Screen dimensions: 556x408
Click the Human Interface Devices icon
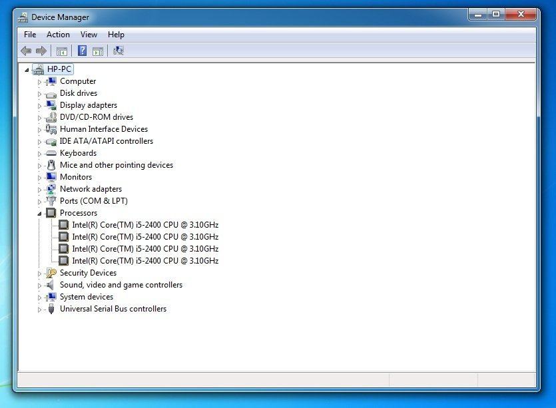51,129
